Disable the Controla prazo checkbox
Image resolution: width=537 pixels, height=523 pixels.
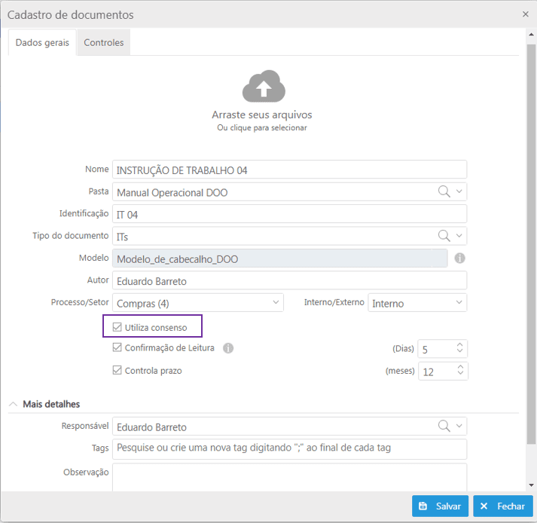[117, 370]
